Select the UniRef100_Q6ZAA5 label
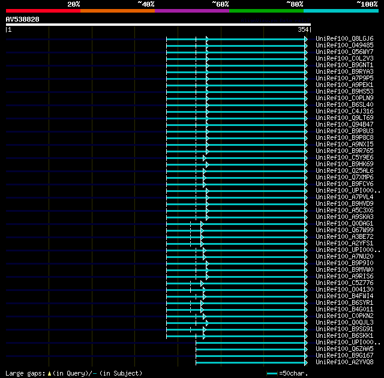The height and width of the screenshot is (378, 384). click(x=344, y=349)
